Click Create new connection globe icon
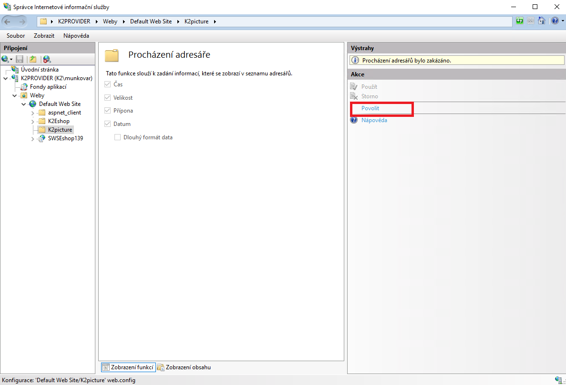 pos(5,59)
